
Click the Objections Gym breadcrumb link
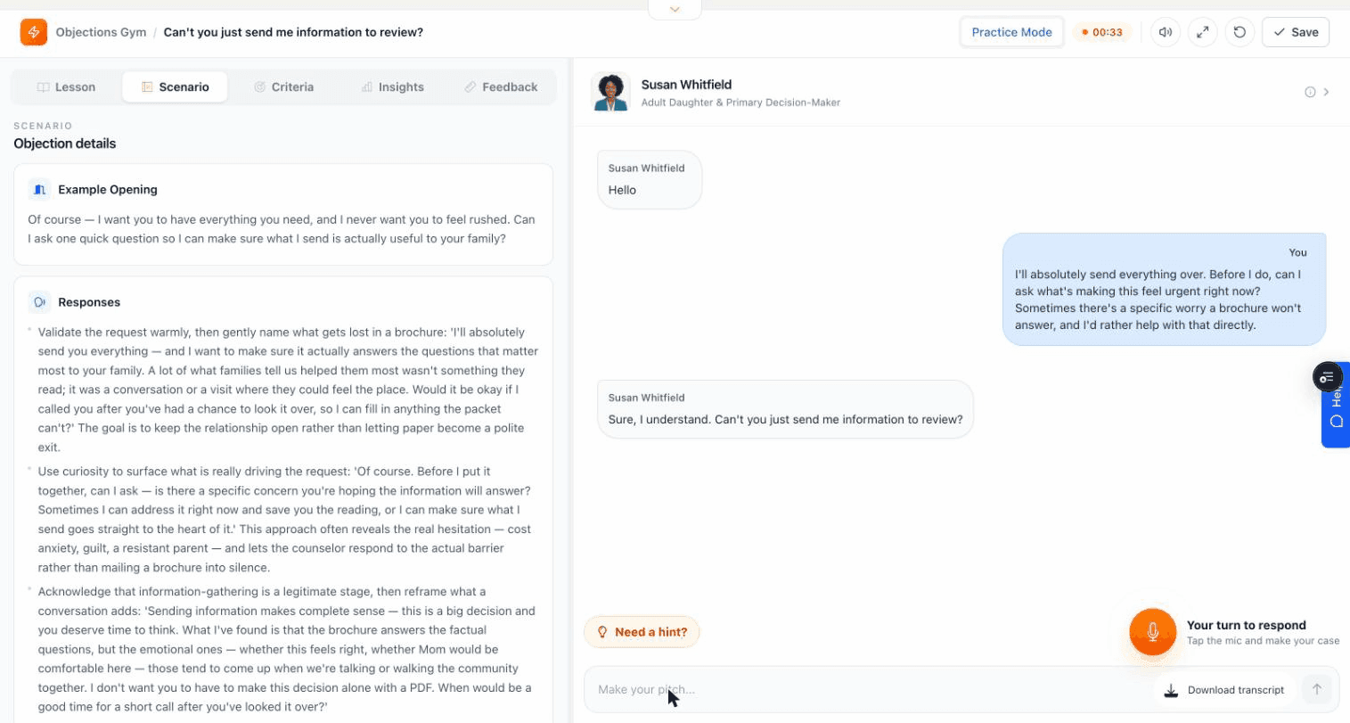(101, 32)
